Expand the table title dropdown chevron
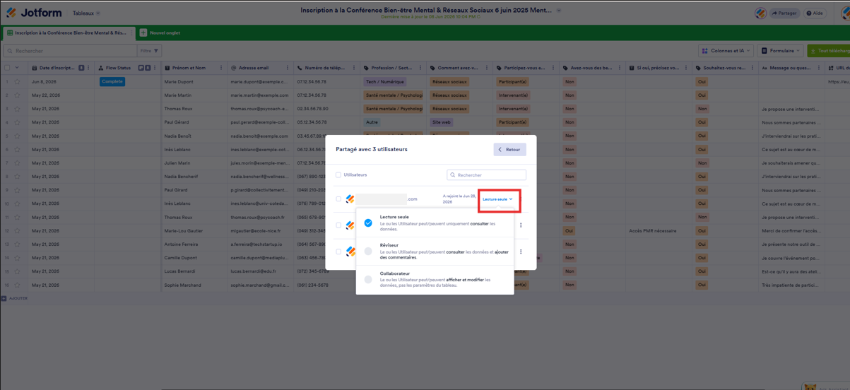Viewport: 850px width, 390px height. [559, 11]
